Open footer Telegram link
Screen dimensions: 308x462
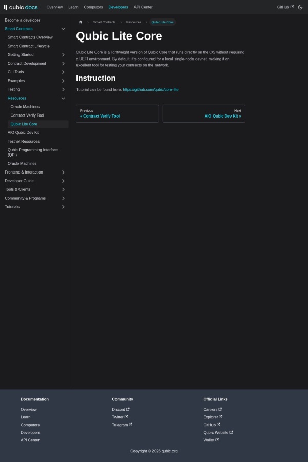coord(122,425)
